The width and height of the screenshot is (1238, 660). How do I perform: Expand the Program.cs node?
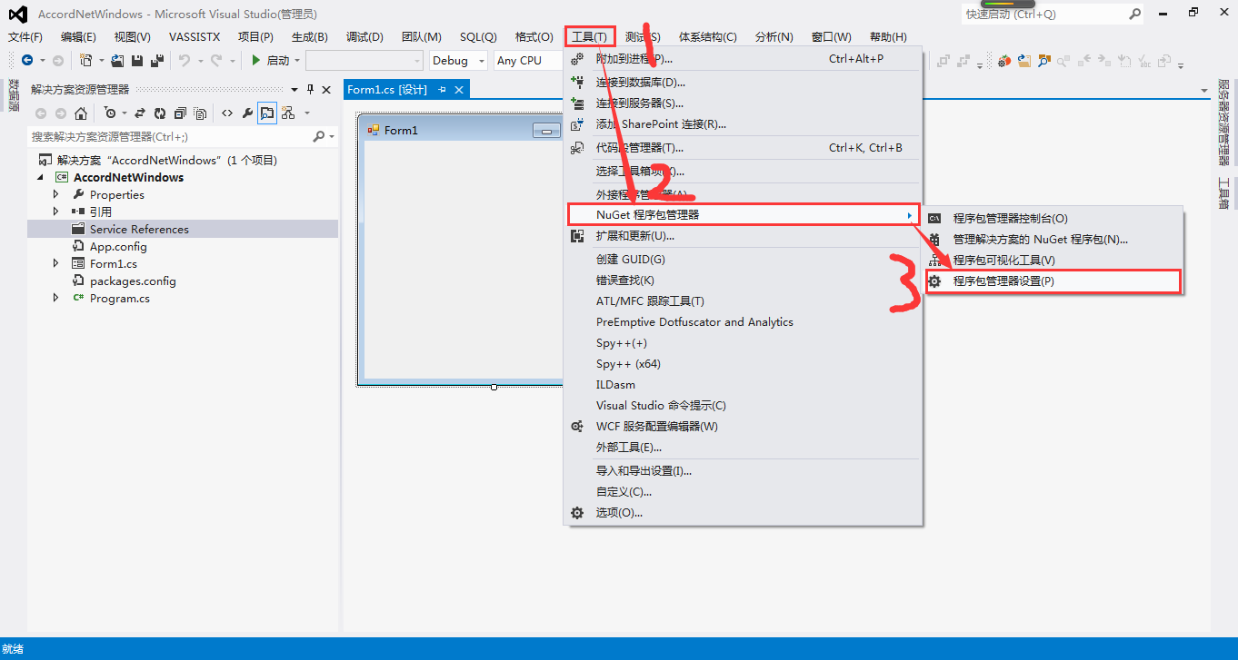point(56,298)
